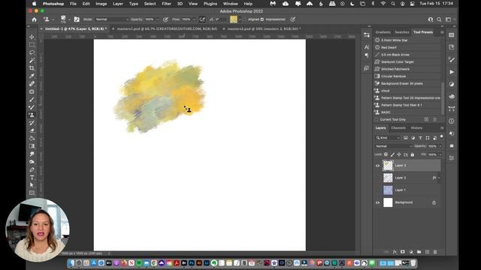
Task: Open the Flow dropdown in options bar
Action: [194, 19]
